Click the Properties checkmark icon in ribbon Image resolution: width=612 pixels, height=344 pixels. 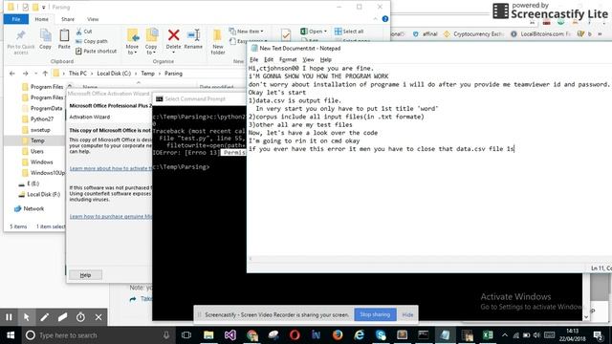[286, 35]
